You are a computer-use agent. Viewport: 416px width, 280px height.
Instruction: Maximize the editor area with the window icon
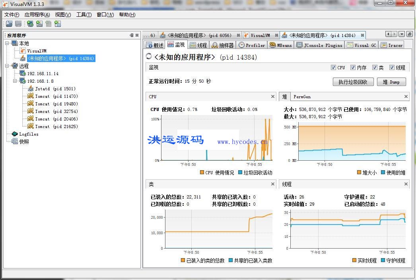tap(409, 34)
